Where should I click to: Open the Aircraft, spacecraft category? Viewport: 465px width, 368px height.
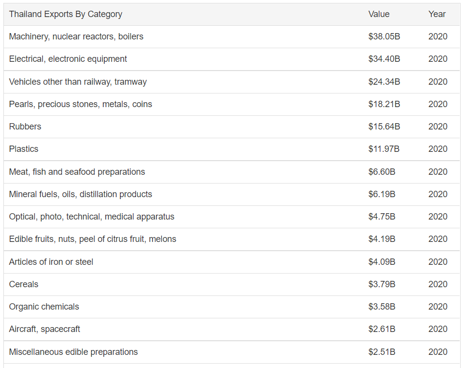(x=44, y=329)
